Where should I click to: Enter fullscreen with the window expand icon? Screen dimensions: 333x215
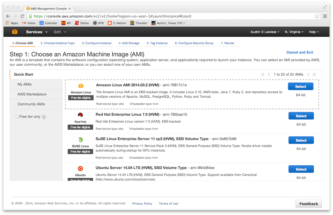click(325, 7)
